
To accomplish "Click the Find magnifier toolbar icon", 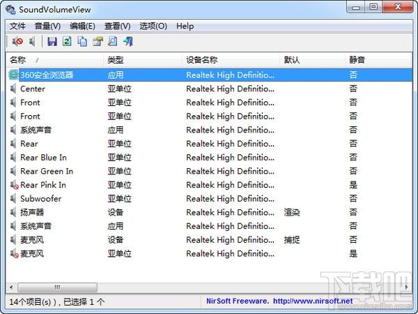I will point(113,41).
